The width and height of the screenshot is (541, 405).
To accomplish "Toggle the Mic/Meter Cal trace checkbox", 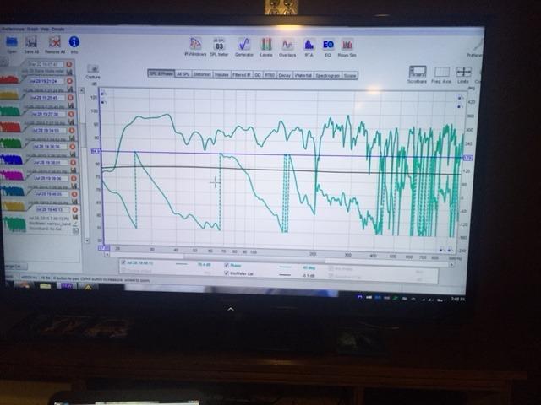I will click(227, 273).
